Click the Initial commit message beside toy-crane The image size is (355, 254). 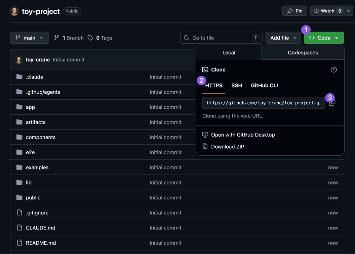(69, 60)
